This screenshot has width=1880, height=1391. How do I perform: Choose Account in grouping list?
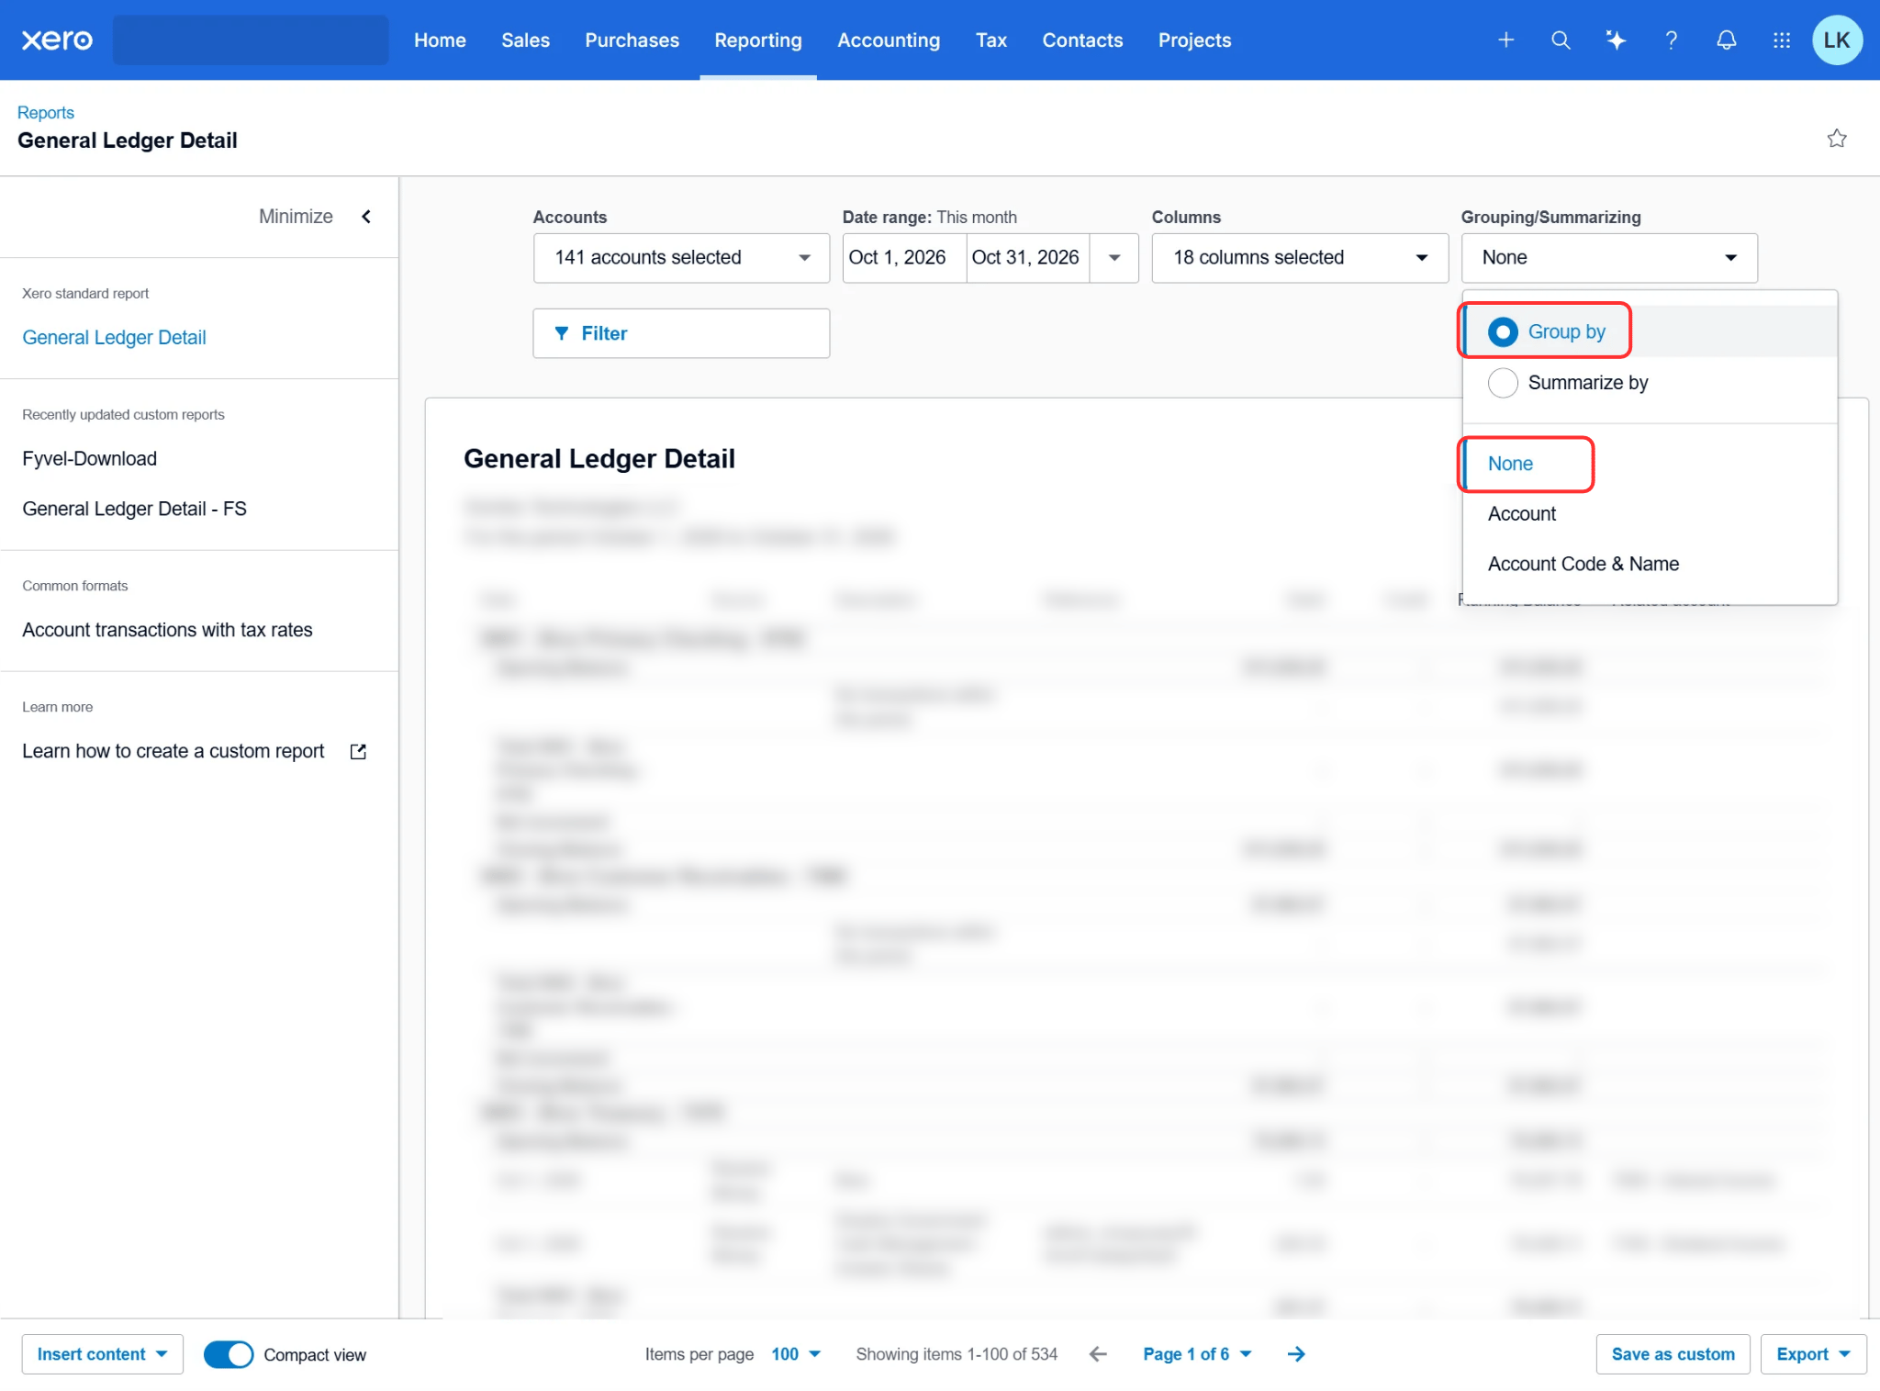[1650, 514]
